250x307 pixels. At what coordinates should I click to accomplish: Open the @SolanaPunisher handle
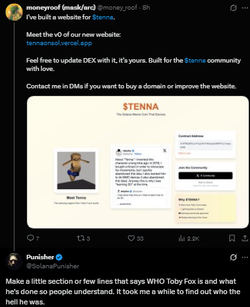pyautogui.click(x=53, y=266)
